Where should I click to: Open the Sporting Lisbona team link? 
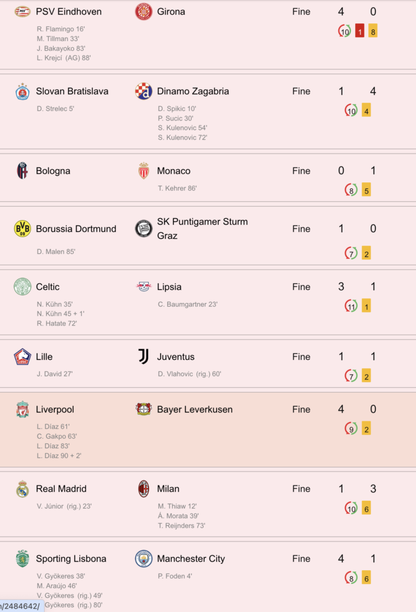71,559
